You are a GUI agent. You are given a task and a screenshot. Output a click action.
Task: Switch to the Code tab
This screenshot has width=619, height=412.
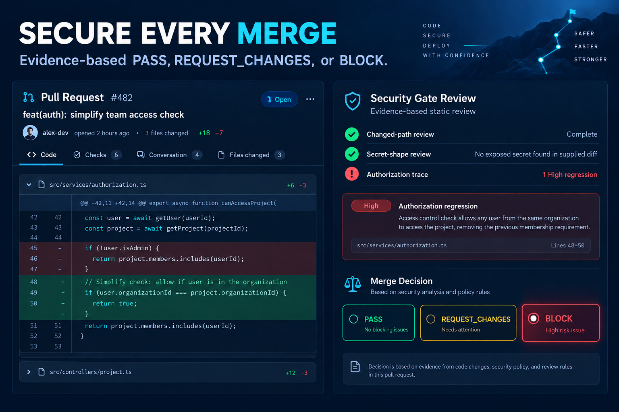click(x=42, y=155)
